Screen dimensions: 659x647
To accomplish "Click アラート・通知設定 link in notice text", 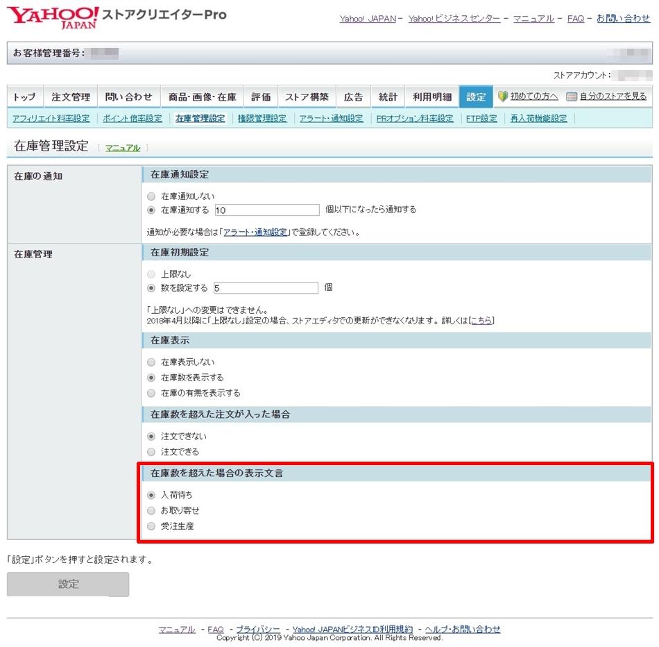I will click(255, 233).
